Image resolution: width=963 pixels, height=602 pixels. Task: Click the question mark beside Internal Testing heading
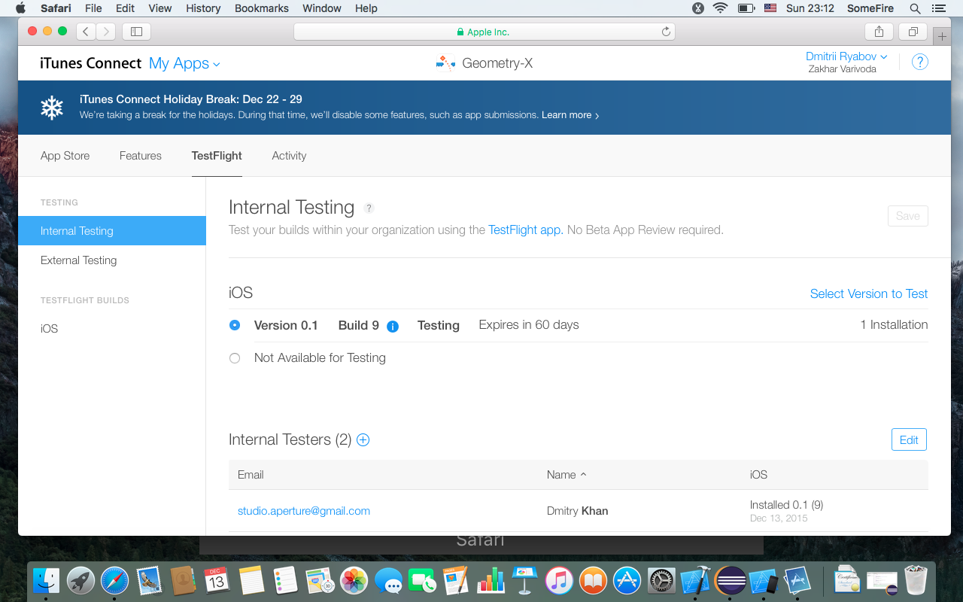[369, 208]
